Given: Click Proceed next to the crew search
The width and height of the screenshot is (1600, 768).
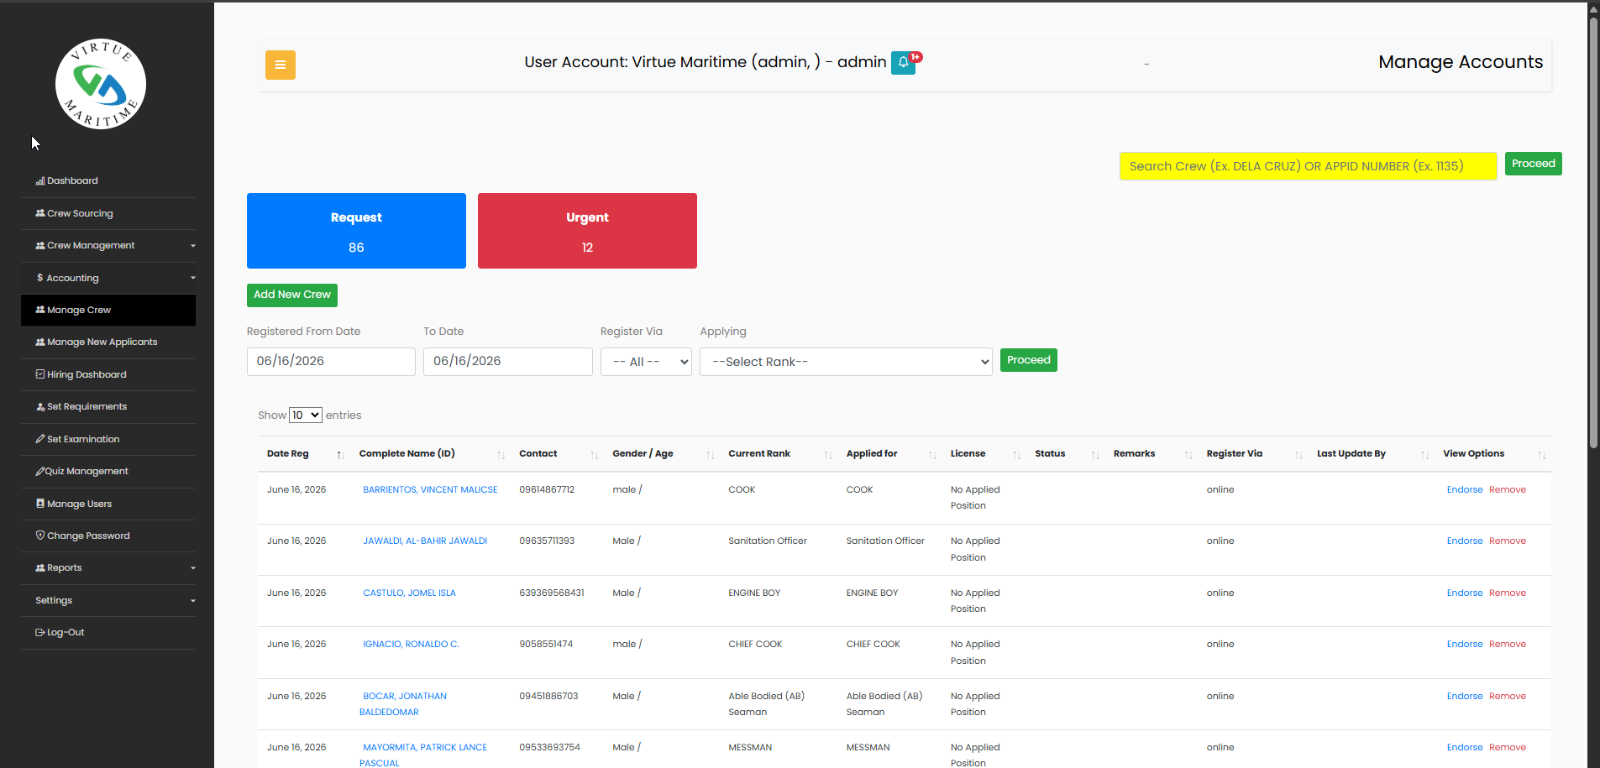Looking at the screenshot, I should [x=1533, y=164].
